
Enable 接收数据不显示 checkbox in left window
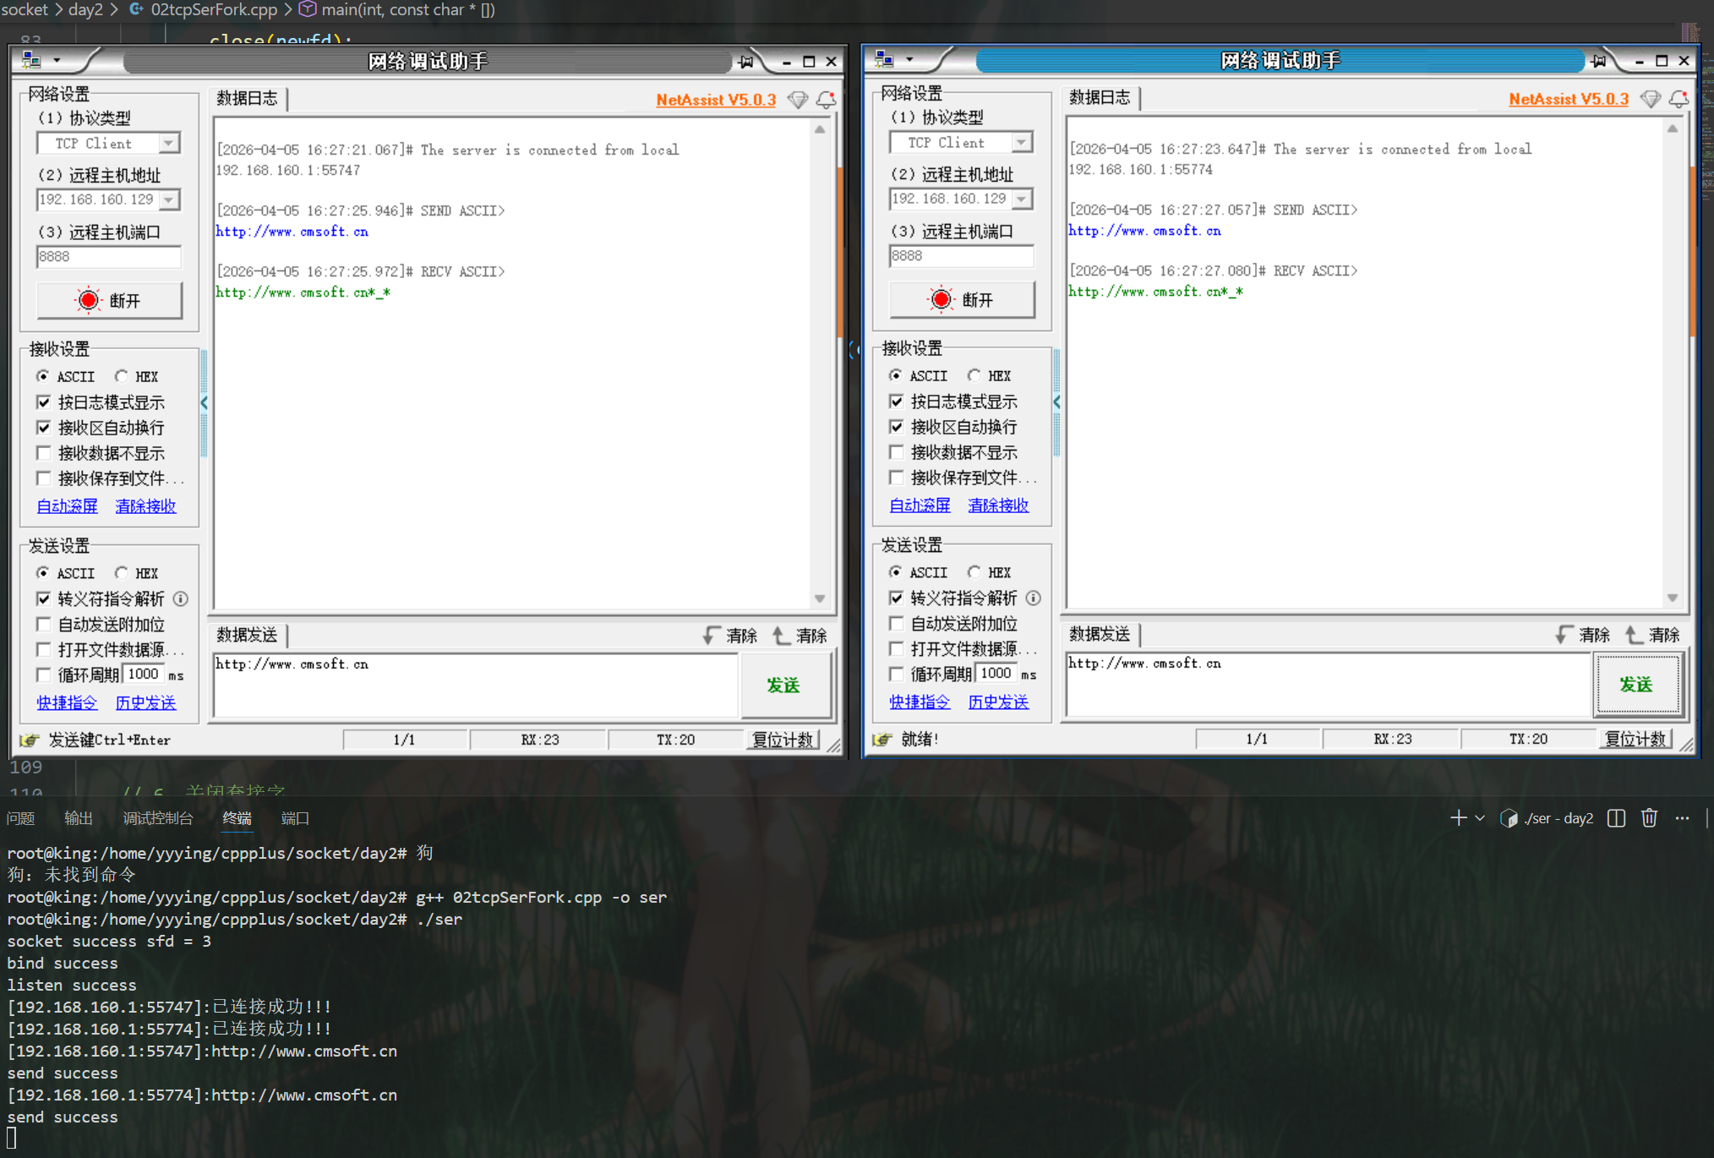(x=44, y=453)
